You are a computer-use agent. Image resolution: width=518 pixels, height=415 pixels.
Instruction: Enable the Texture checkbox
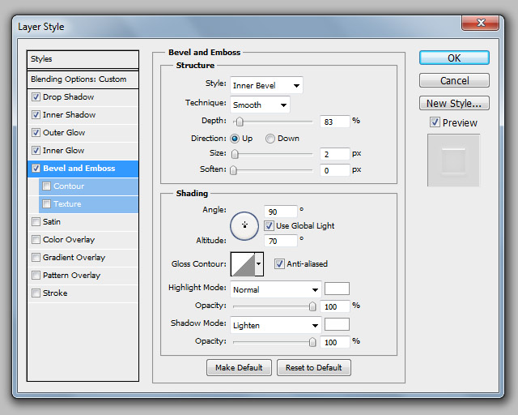[x=47, y=204]
